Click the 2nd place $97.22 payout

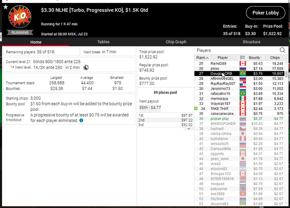pos(165,120)
